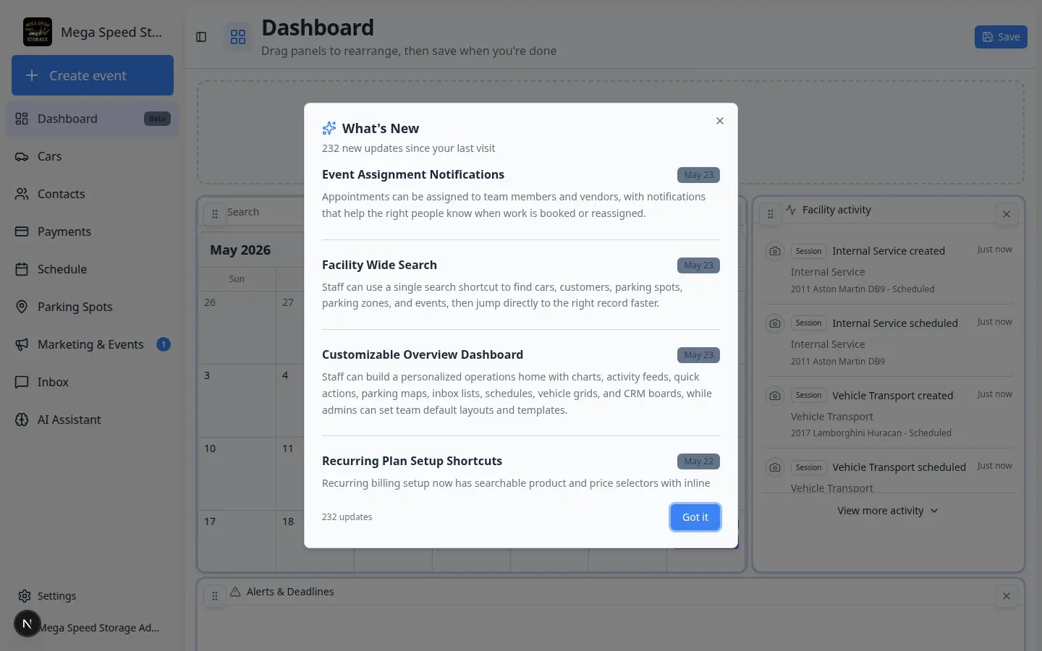Click the Parking Spots pin icon

(x=22, y=307)
